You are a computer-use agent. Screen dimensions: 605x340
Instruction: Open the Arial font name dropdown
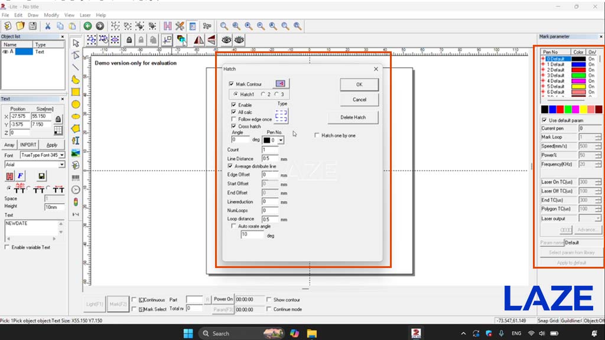[61, 165]
